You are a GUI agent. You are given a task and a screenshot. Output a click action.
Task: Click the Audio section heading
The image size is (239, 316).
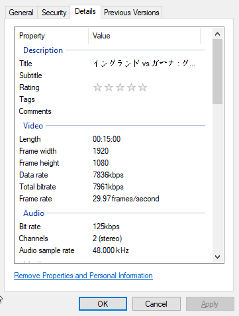(34, 213)
